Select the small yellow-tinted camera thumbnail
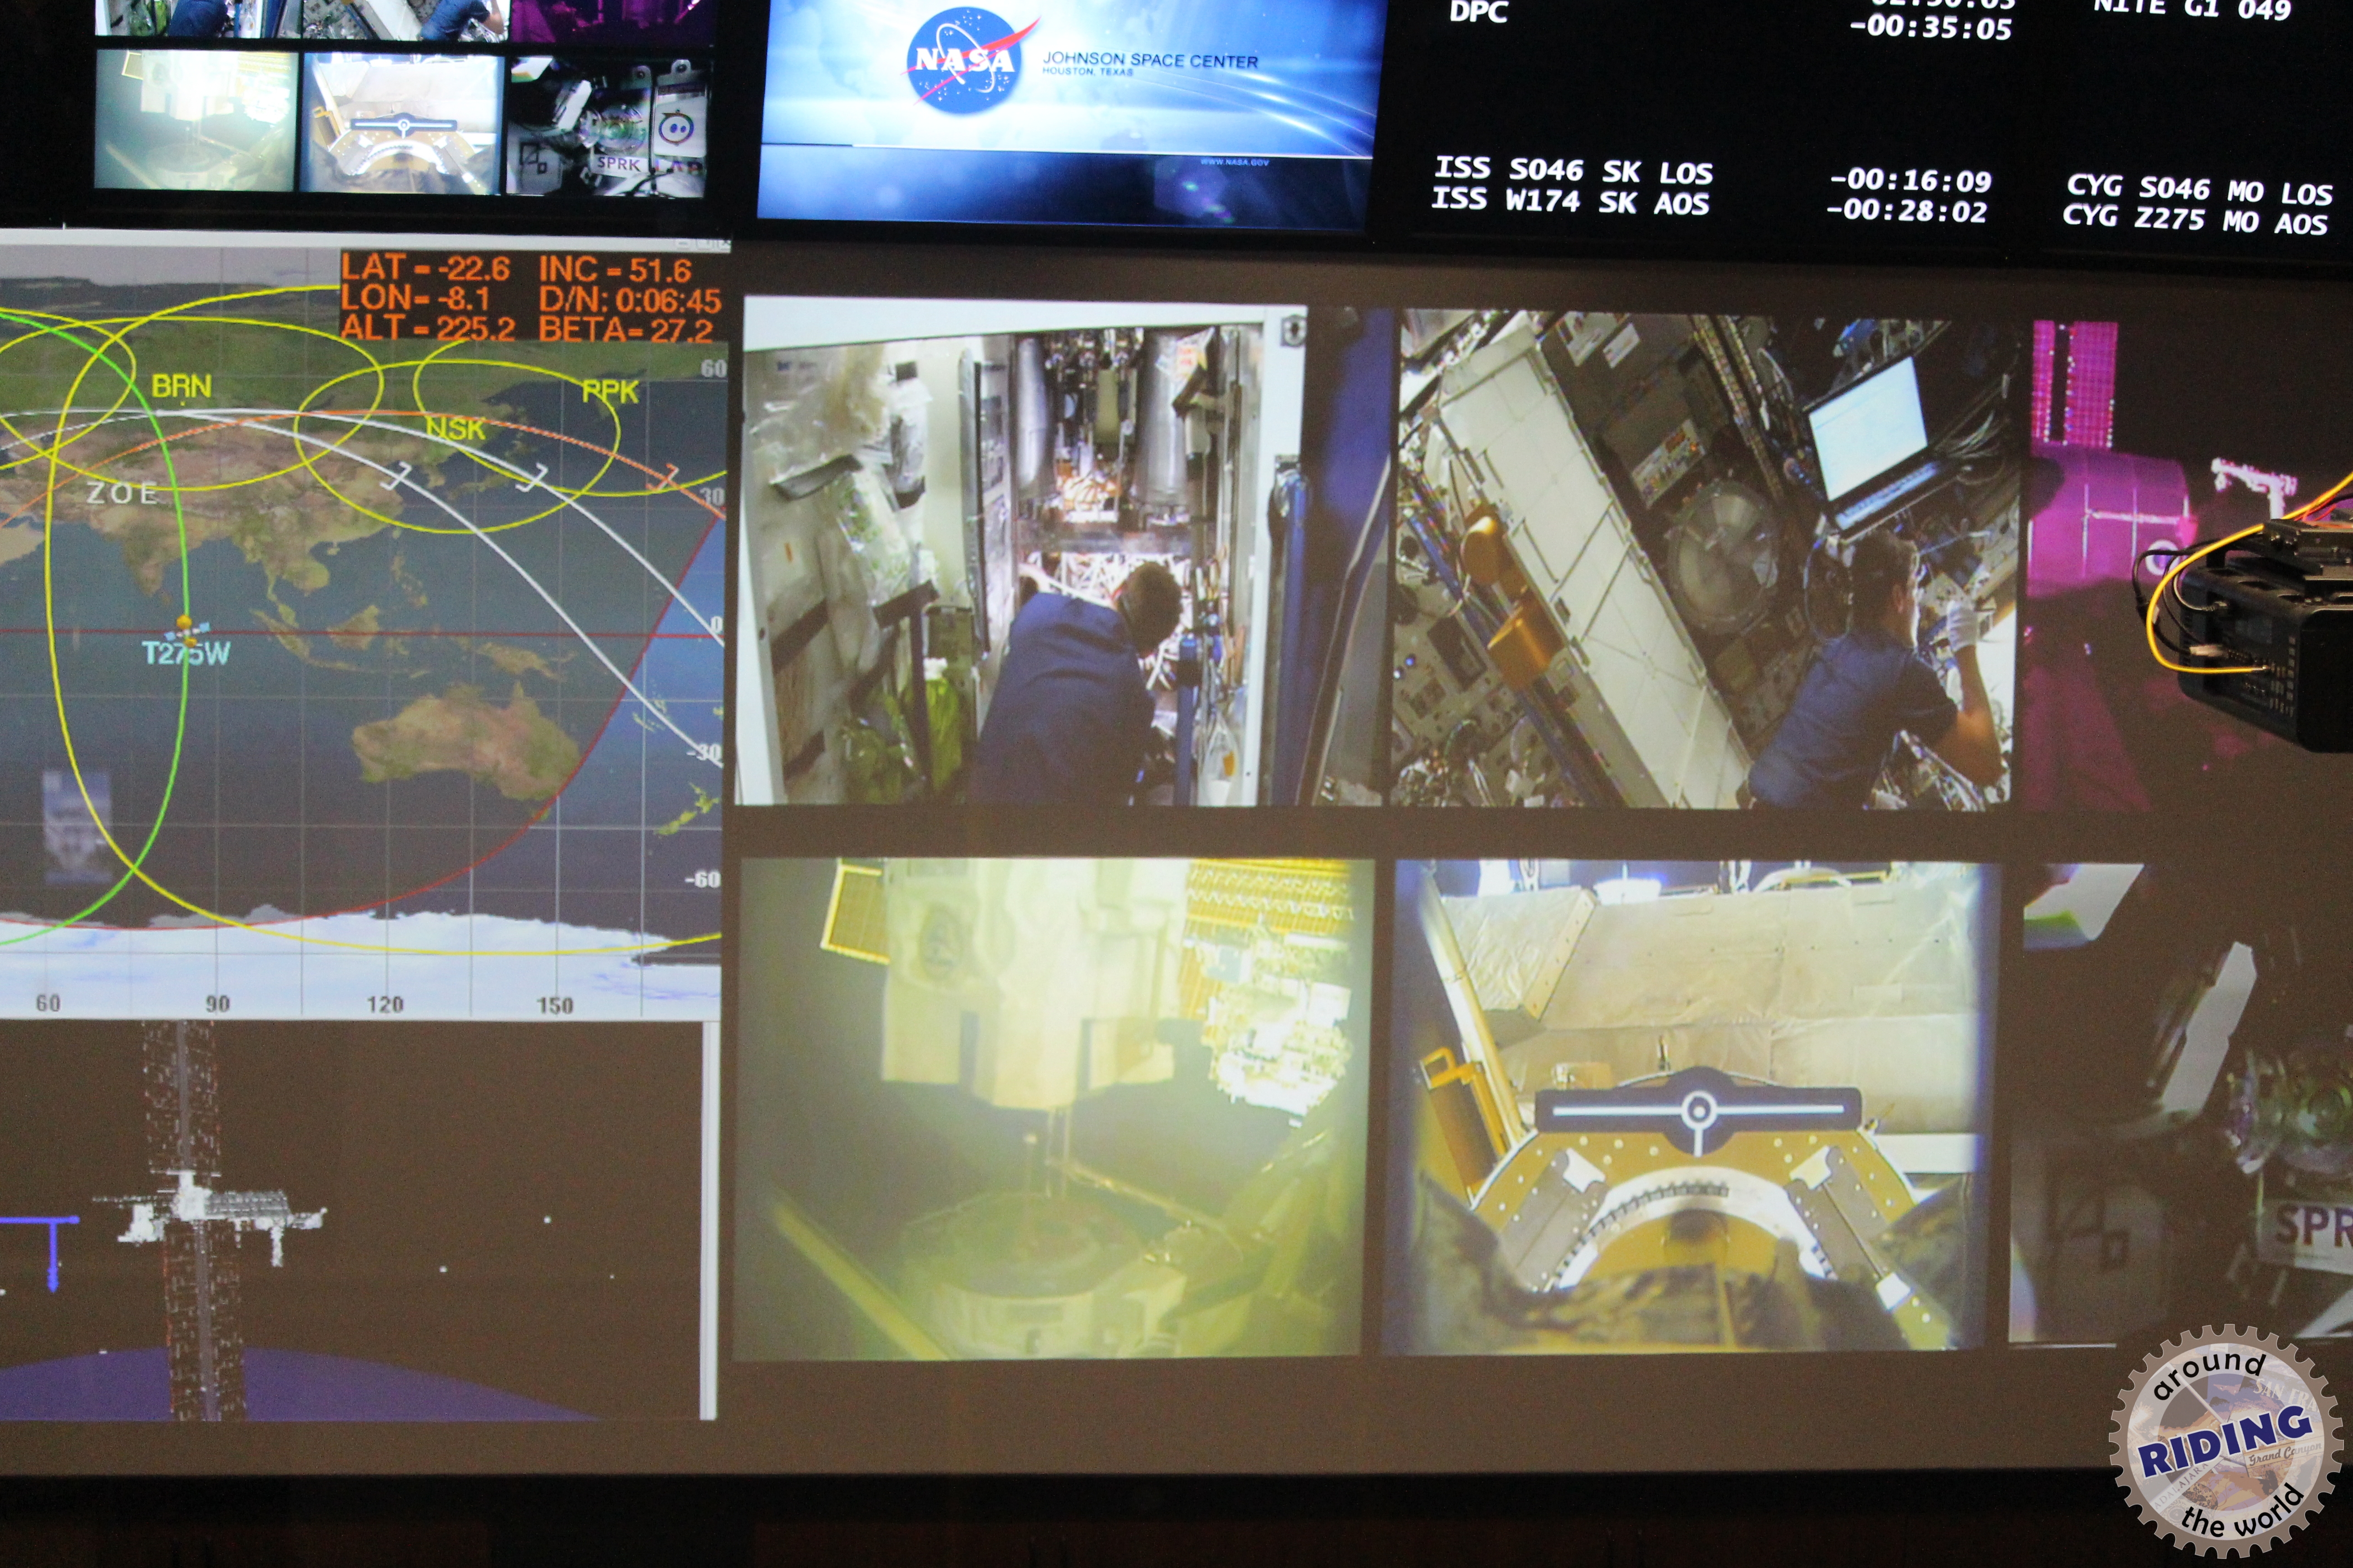2353x1568 pixels. coord(196,120)
